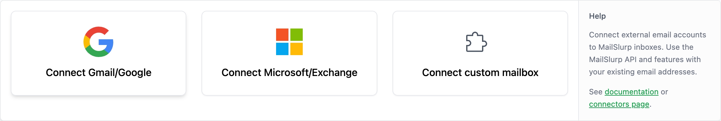This screenshot has width=721, height=121.
Task: Click the blue bar of Google logo
Action: [106, 43]
